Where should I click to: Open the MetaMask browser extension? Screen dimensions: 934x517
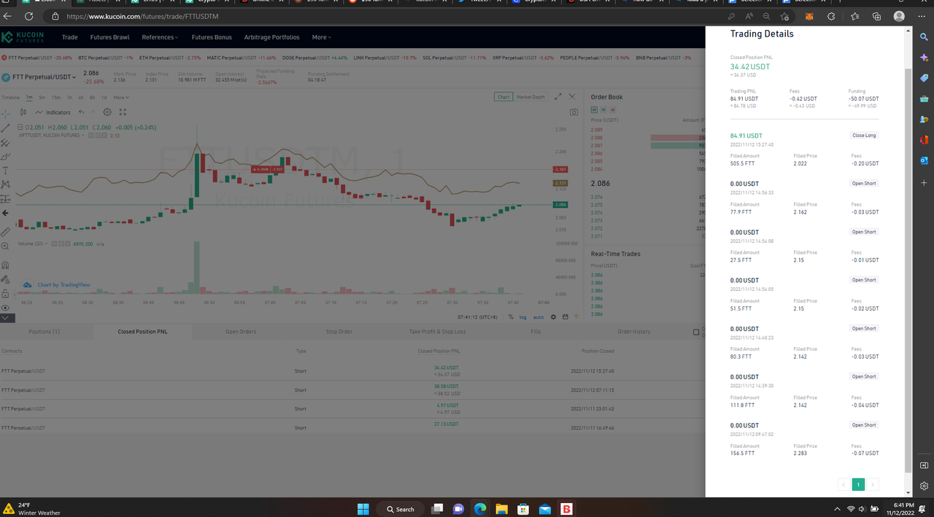[809, 16]
